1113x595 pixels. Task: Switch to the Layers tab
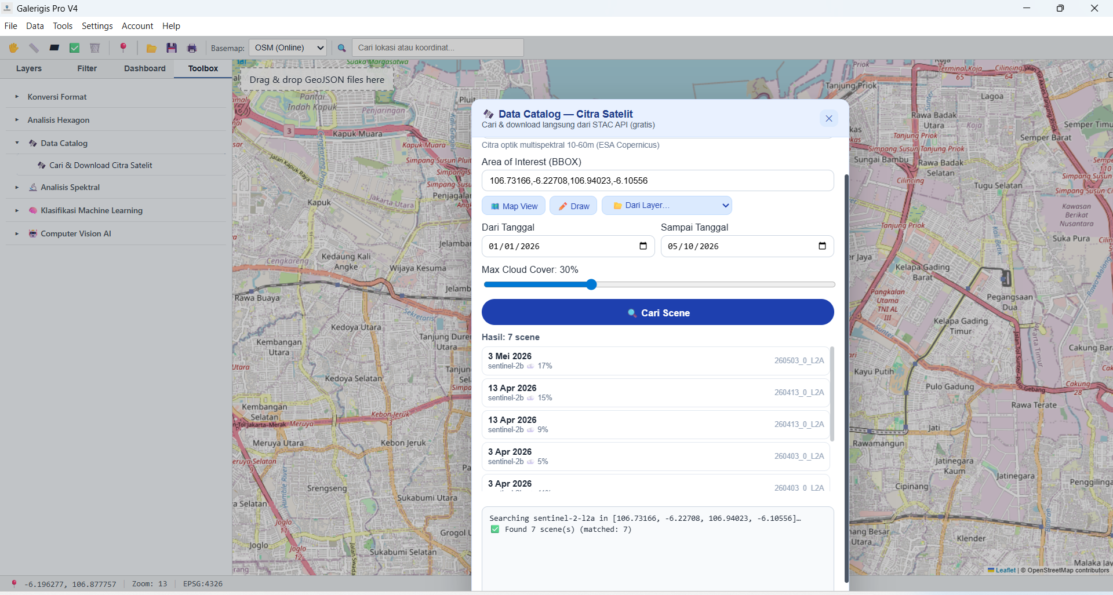click(x=29, y=68)
